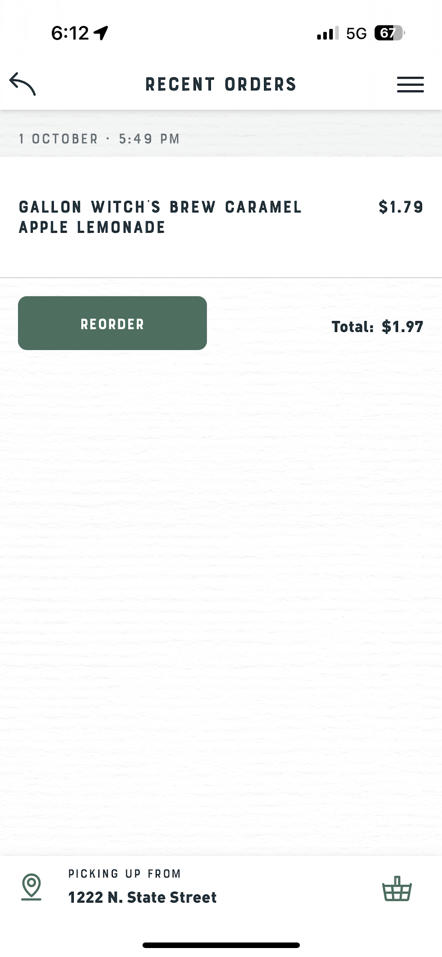442x957 pixels.
Task: Tap the 6:12 clock in status bar
Action: click(x=70, y=33)
